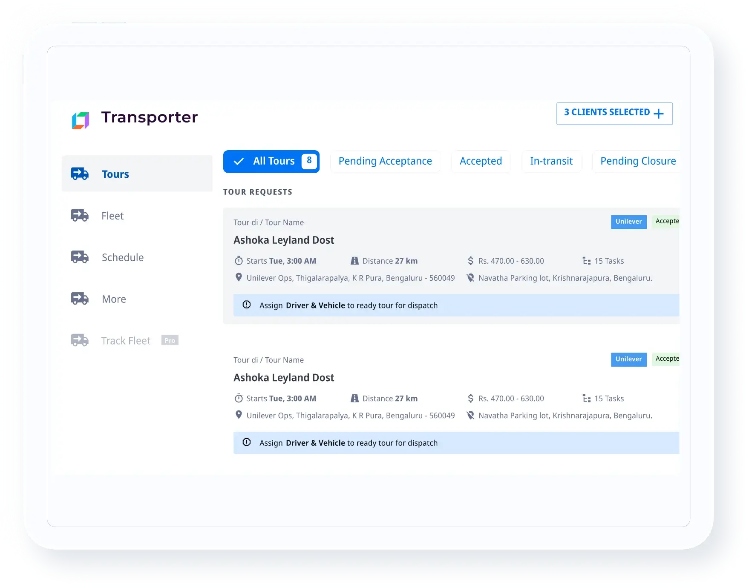This screenshot has width=749, height=587.
Task: Go to Fleet in the sidebar
Action: [112, 216]
